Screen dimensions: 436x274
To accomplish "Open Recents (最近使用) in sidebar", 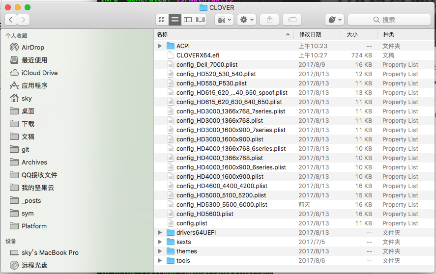I will coord(29,60).
